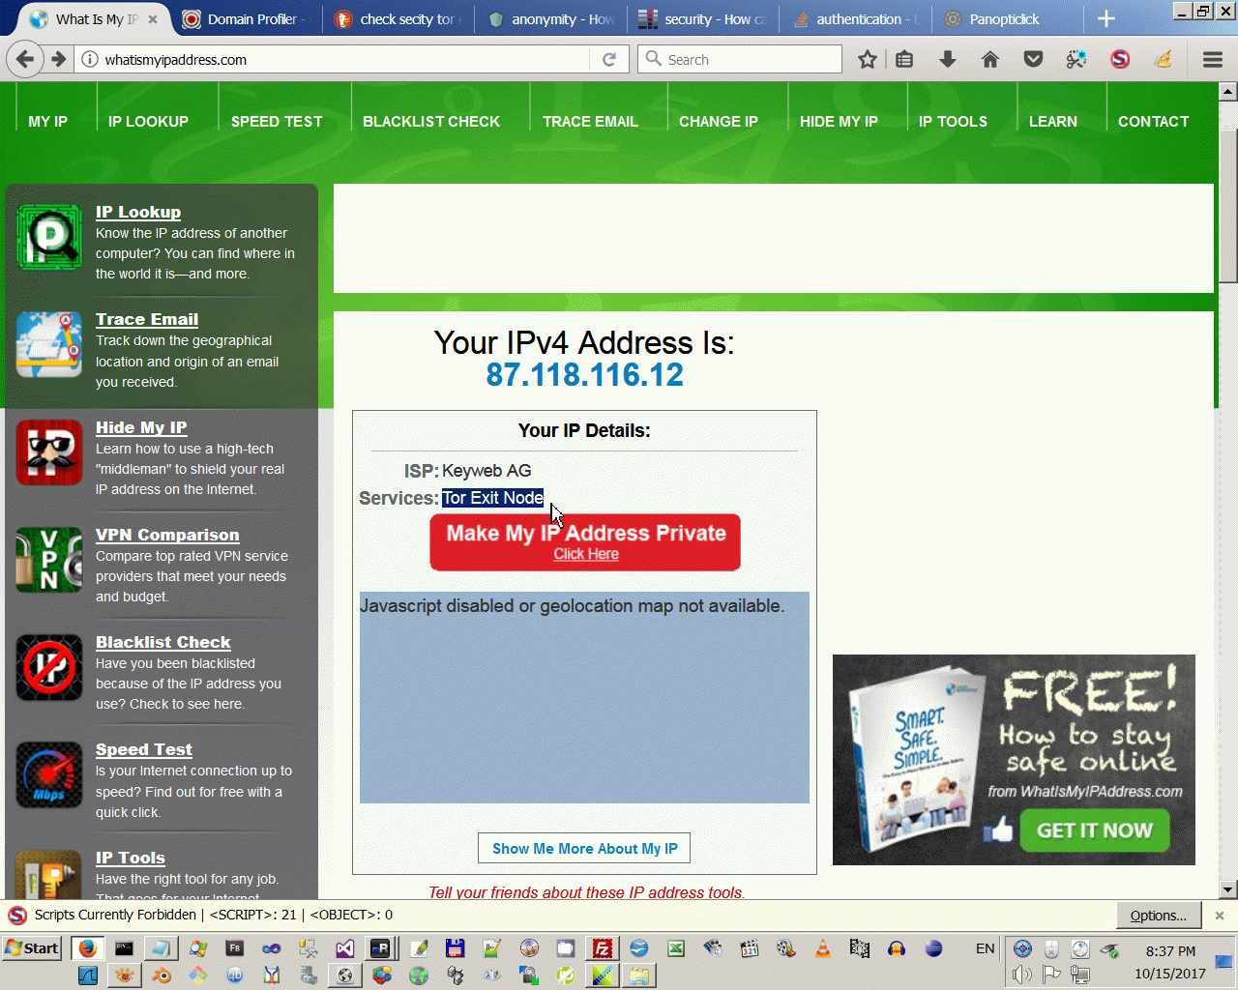Screen dimensions: 1238x990
Task: Click the page scrollbar down arrow
Action: 1228,889
